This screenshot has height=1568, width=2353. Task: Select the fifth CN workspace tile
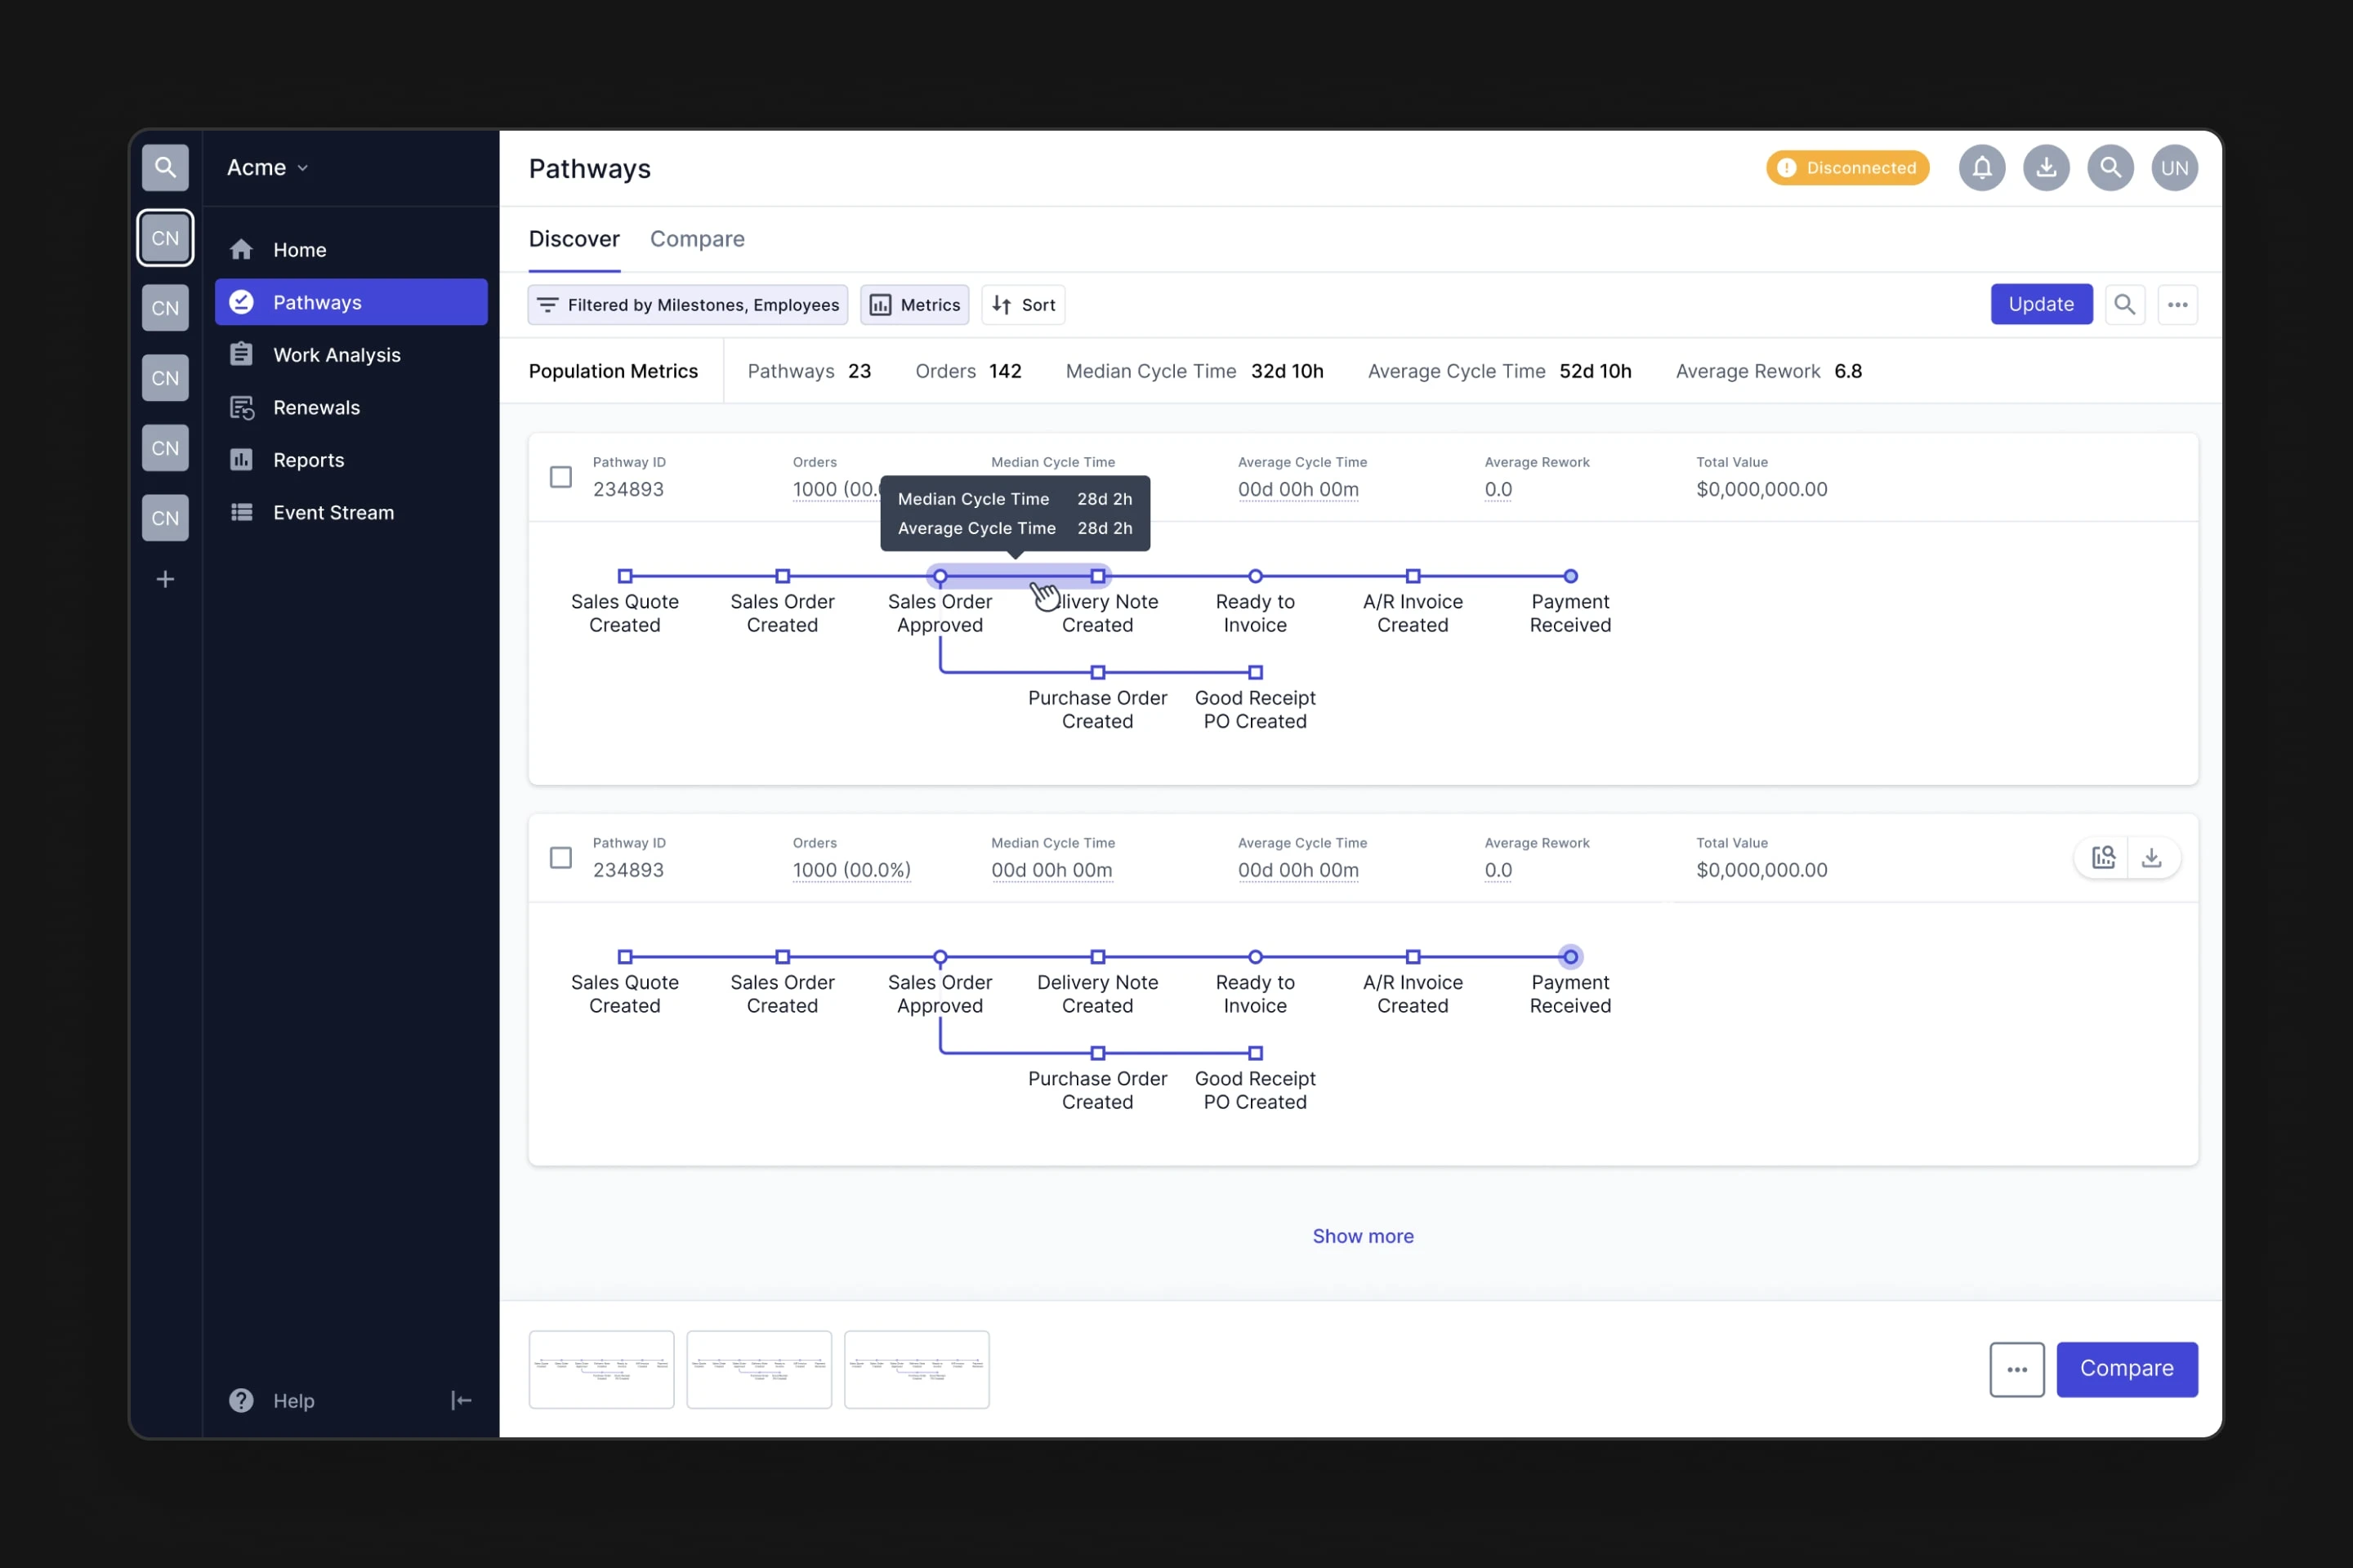[x=165, y=518]
